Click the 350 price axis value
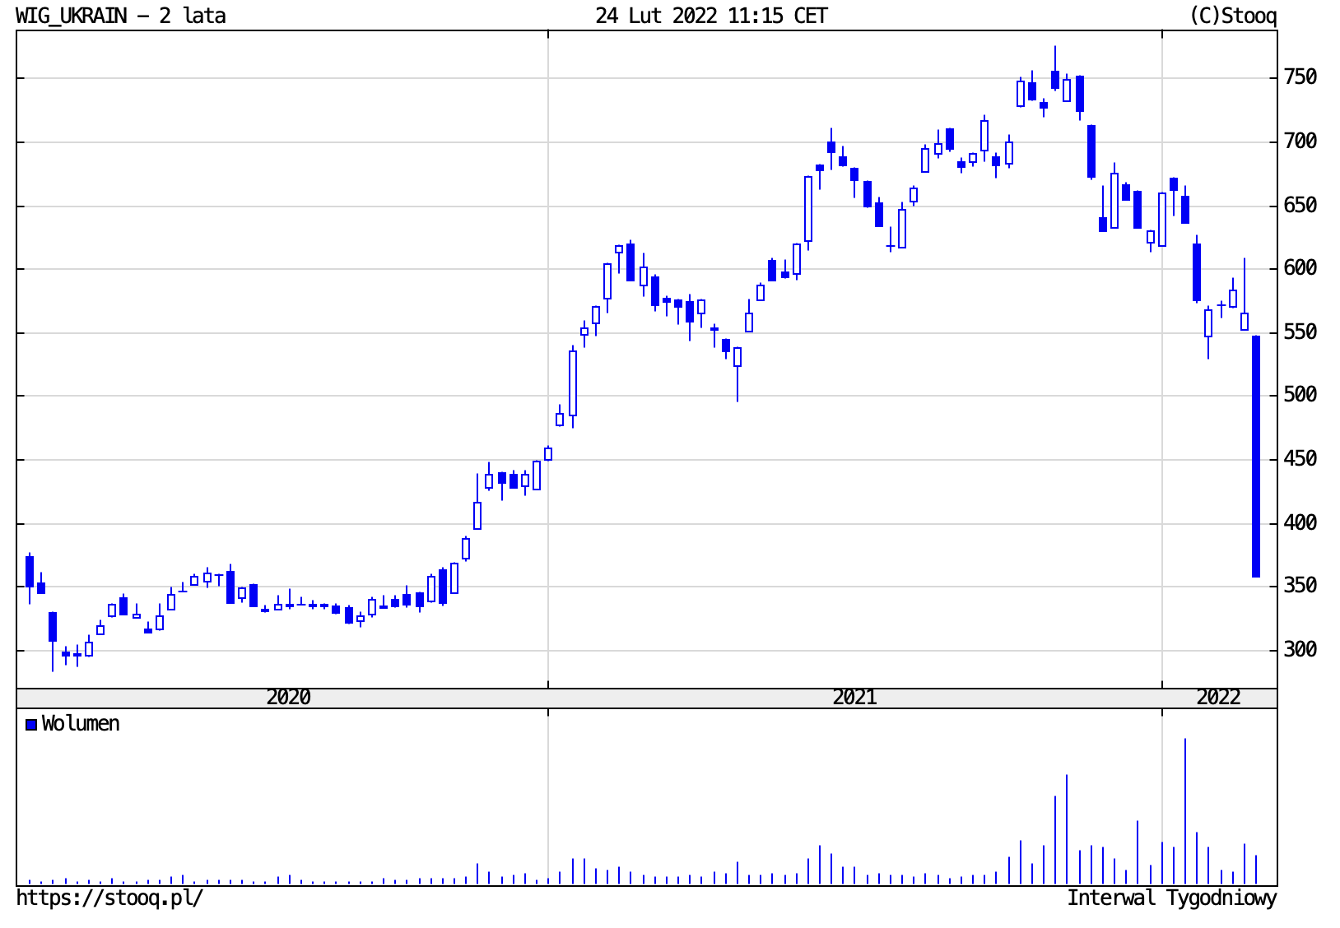Viewport: 1340px width, 928px height. point(1300,586)
